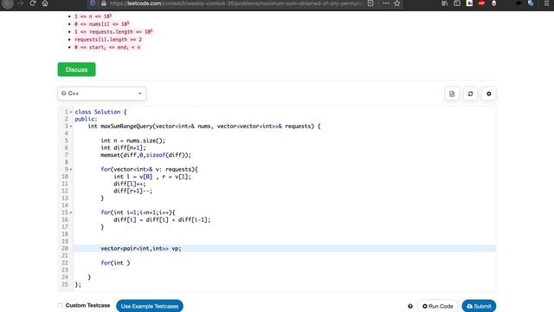
Task: Open the blue translate extension icon
Action: [x=531, y=3]
